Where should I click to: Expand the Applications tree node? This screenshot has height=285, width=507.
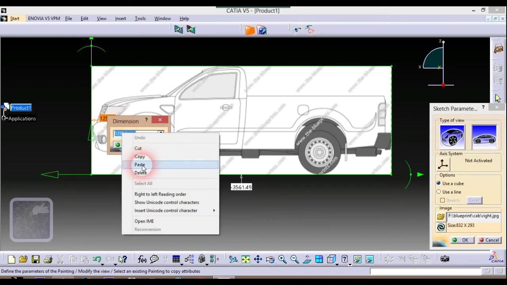4,118
